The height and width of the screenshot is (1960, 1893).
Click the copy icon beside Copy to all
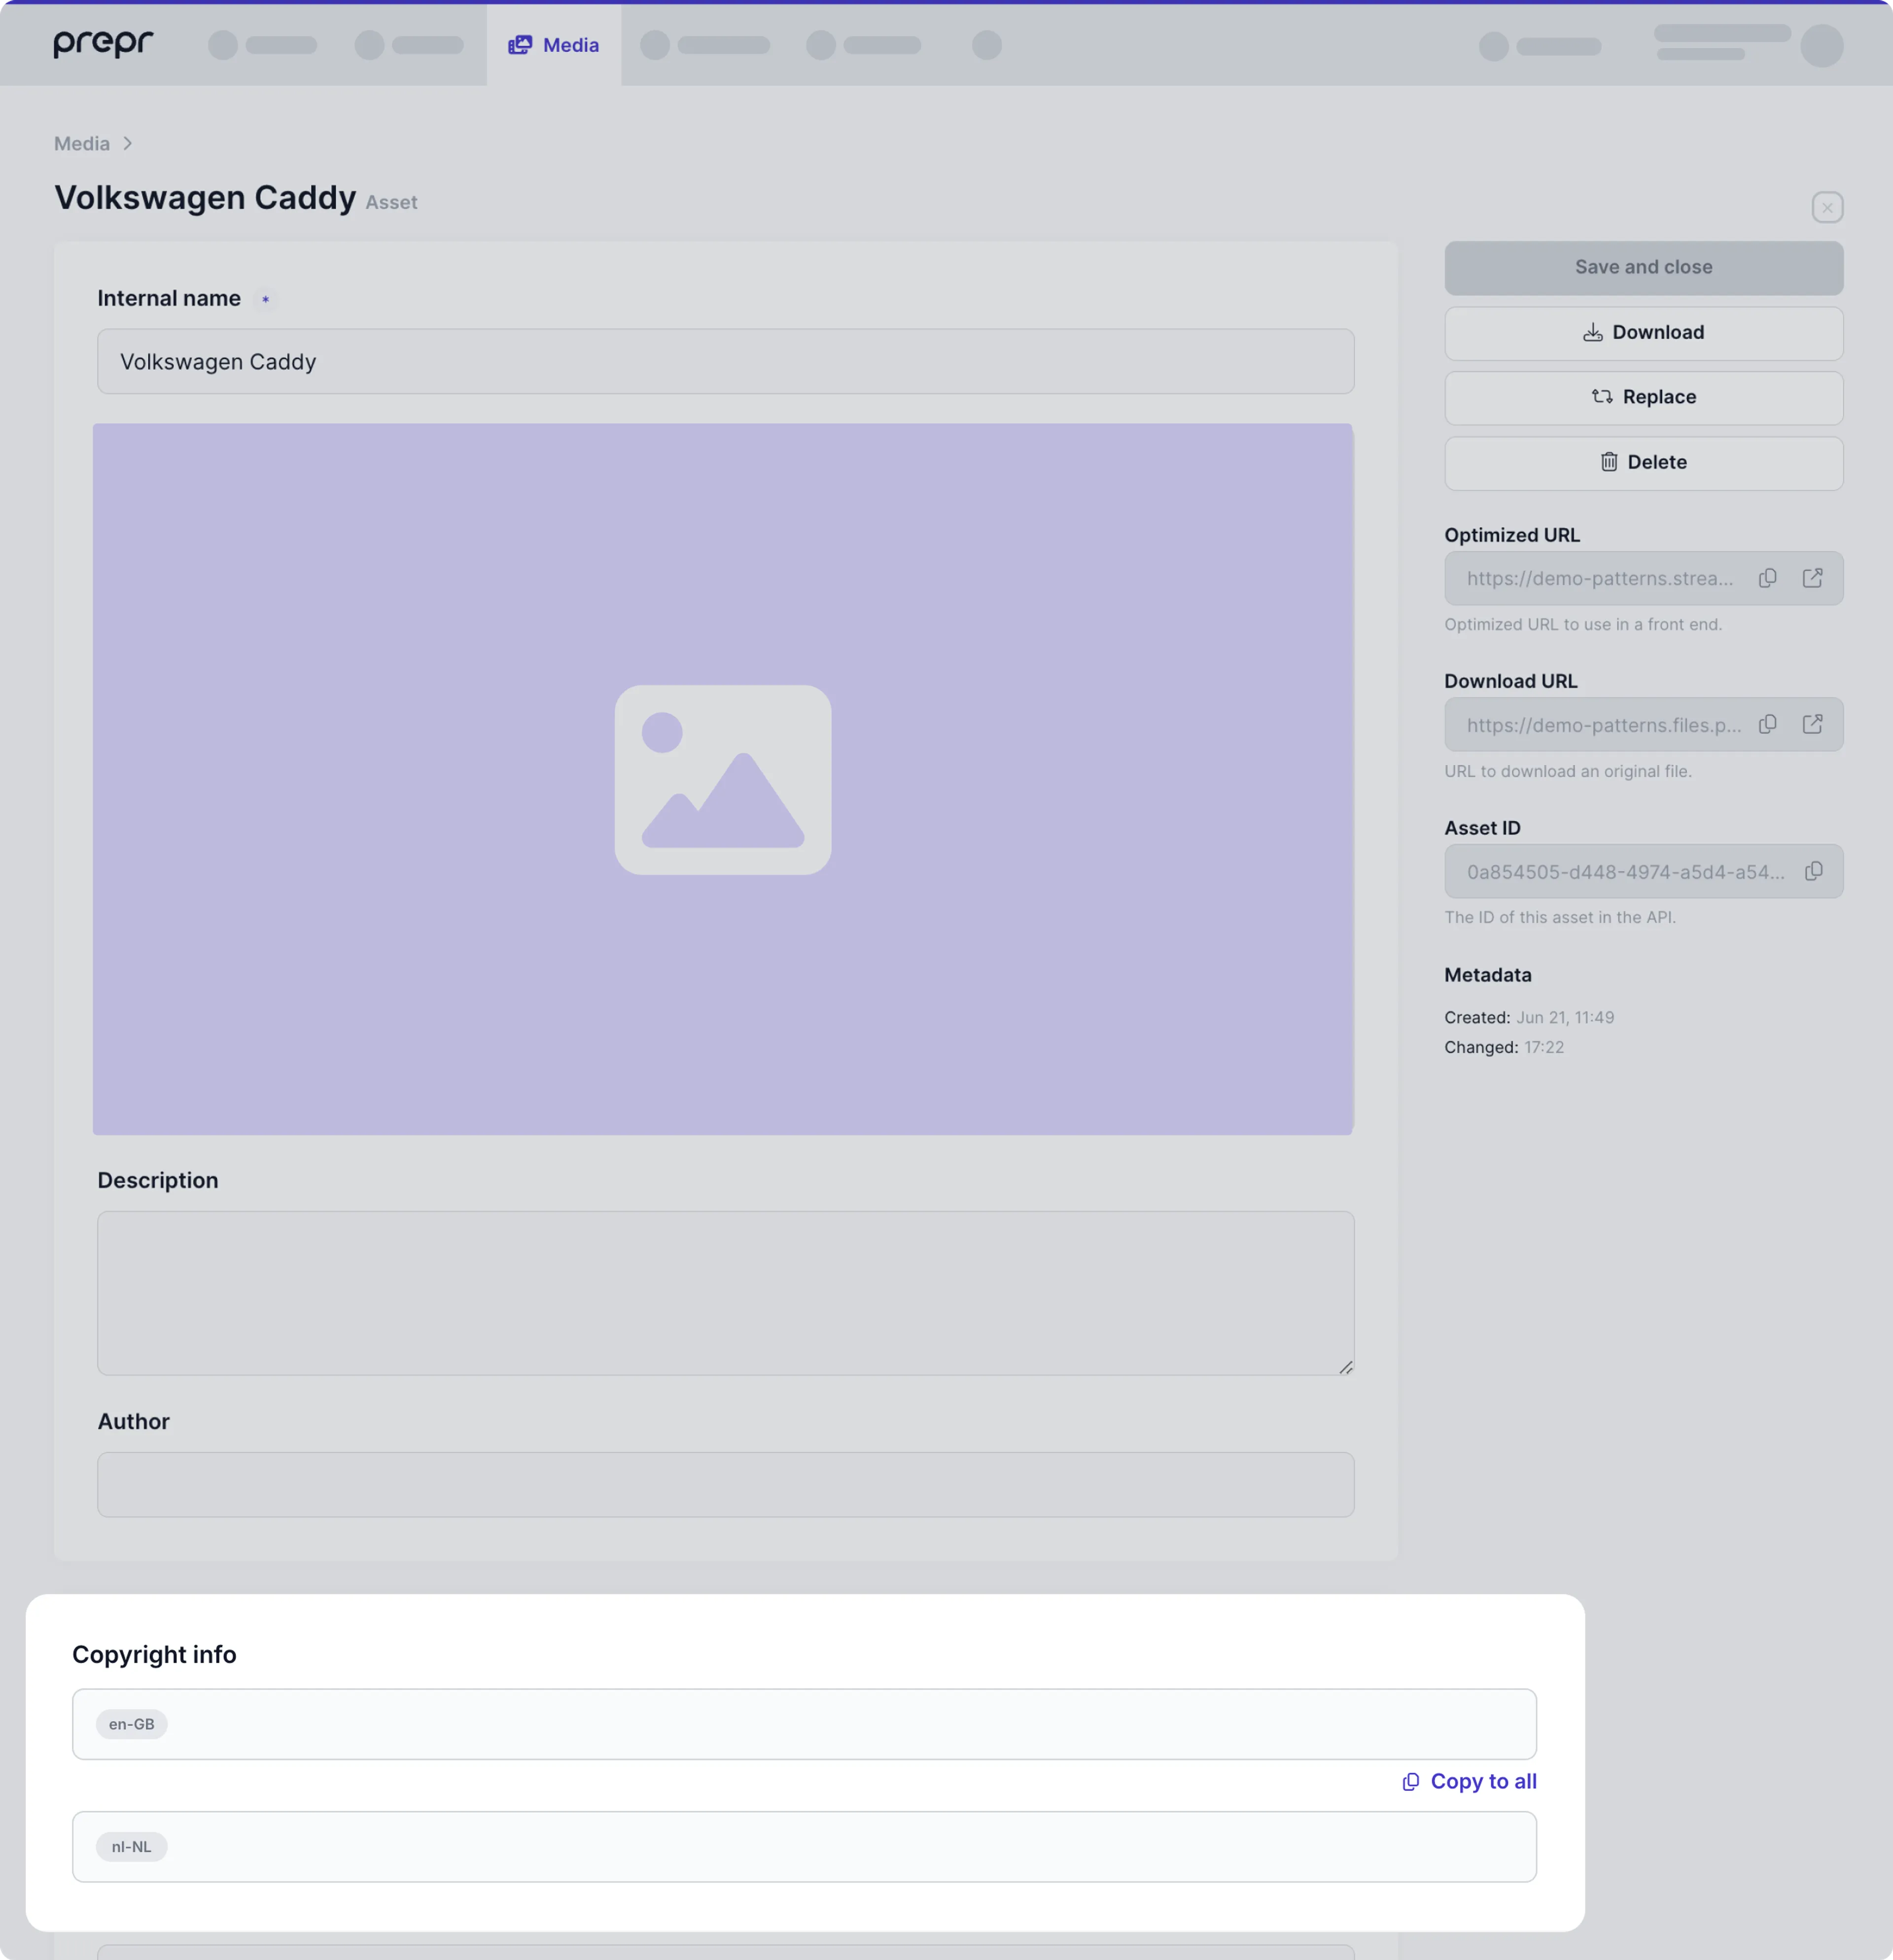click(x=1410, y=1782)
